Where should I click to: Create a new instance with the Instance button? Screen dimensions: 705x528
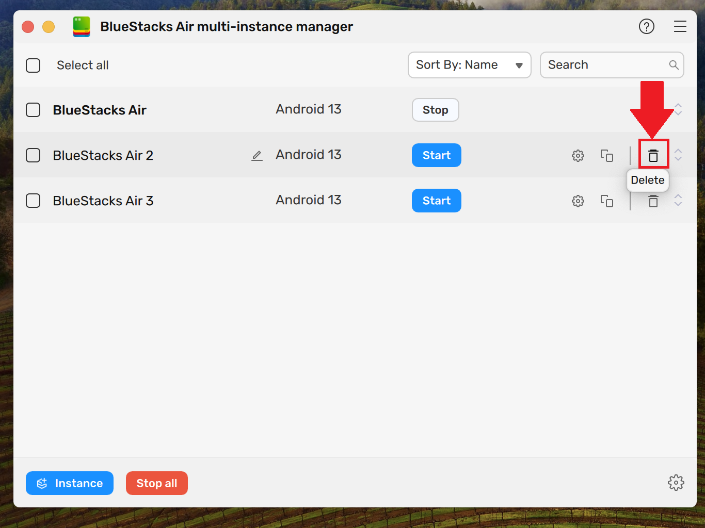(x=70, y=483)
